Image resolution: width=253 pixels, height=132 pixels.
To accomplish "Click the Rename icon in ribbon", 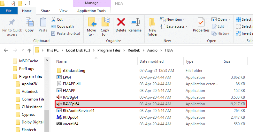I will click(135, 23).
